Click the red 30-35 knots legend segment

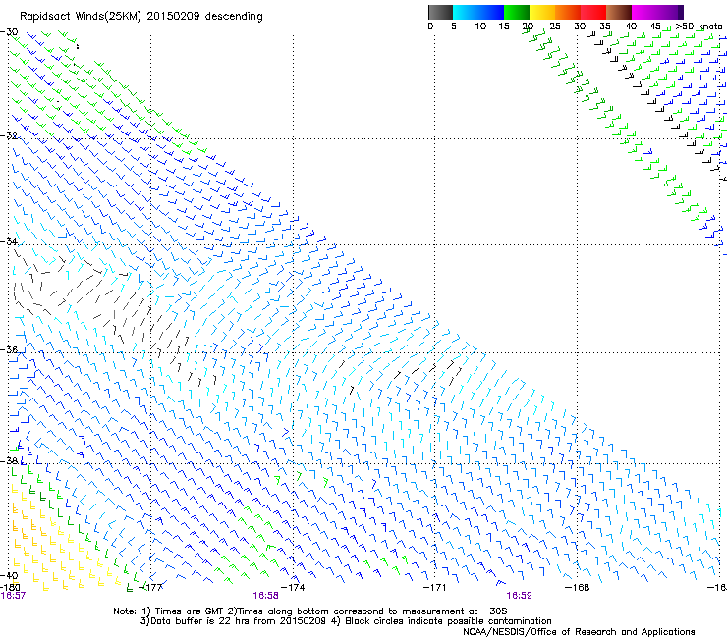click(593, 12)
